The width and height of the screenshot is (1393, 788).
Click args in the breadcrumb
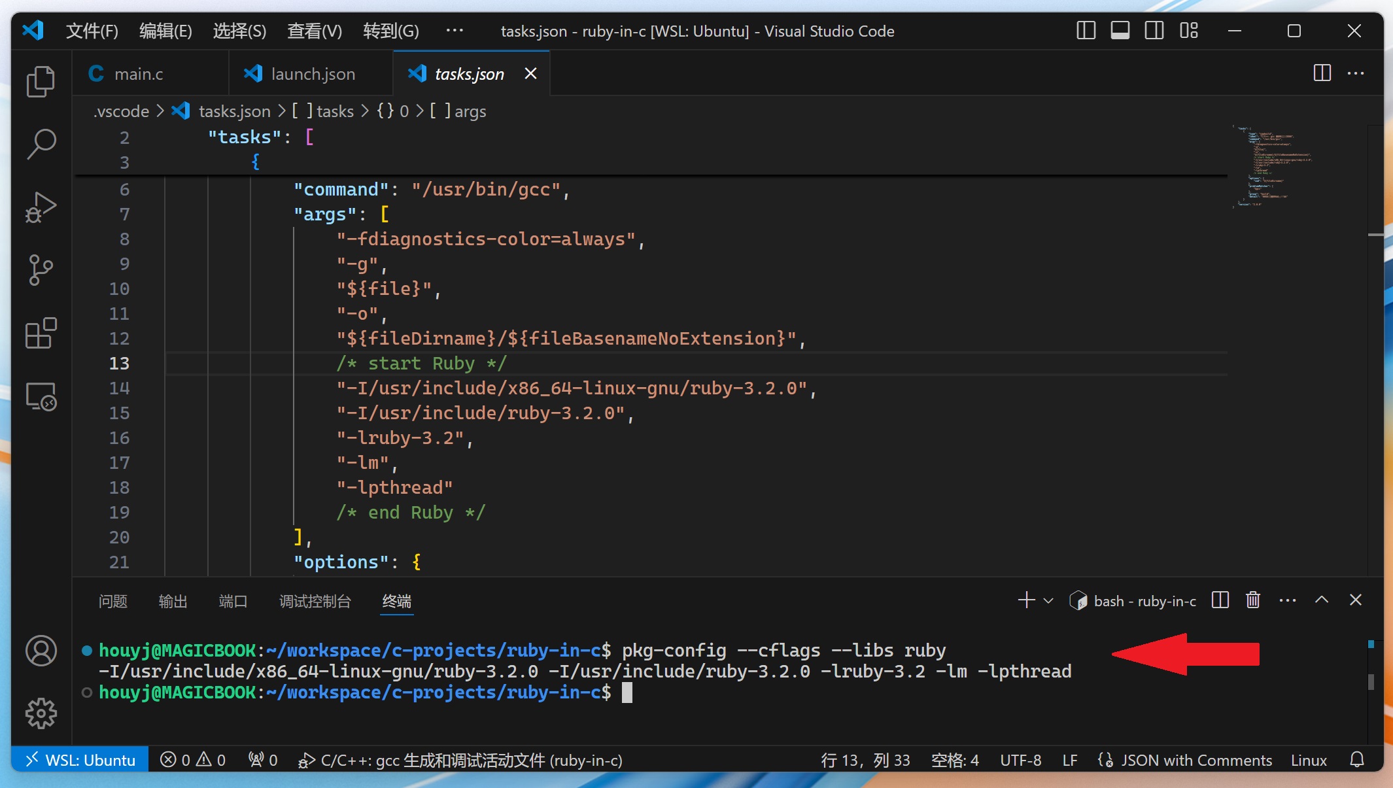pyautogui.click(x=458, y=111)
